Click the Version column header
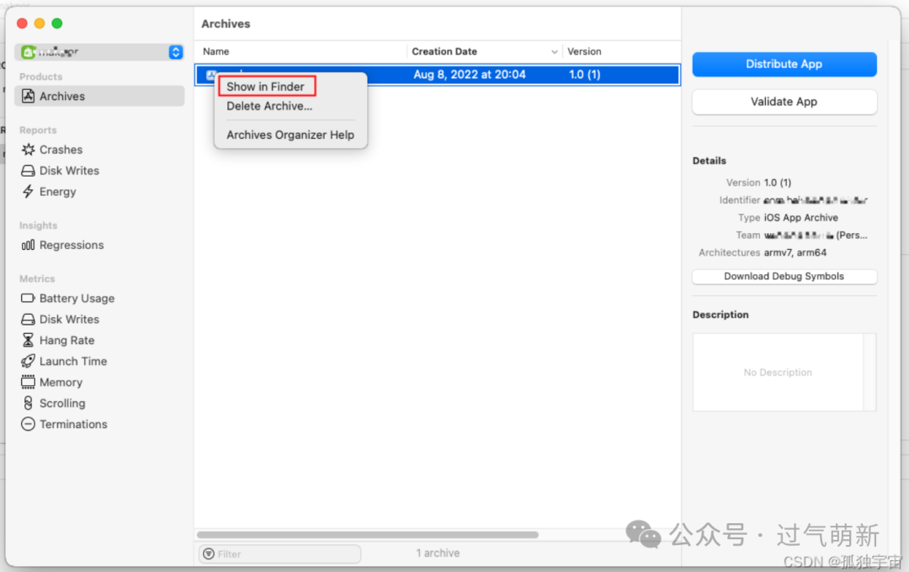909x572 pixels. pos(584,51)
